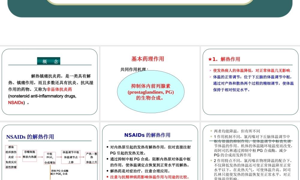Click the 感染 组织损伤 炎症 list box

pyautogui.click(x=11, y=157)
